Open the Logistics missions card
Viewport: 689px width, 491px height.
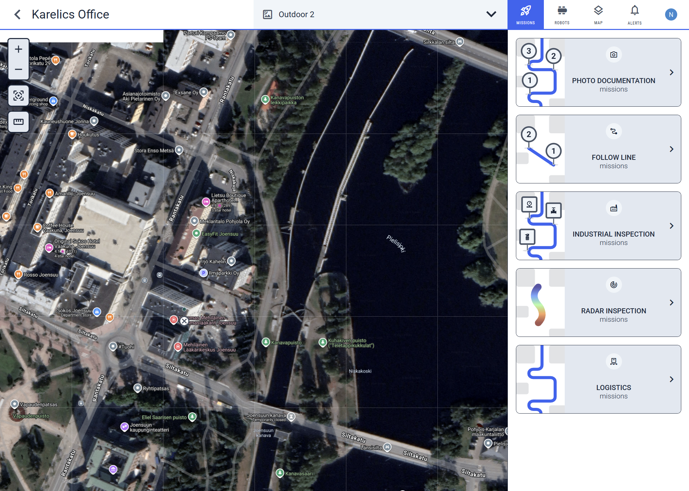click(671, 379)
